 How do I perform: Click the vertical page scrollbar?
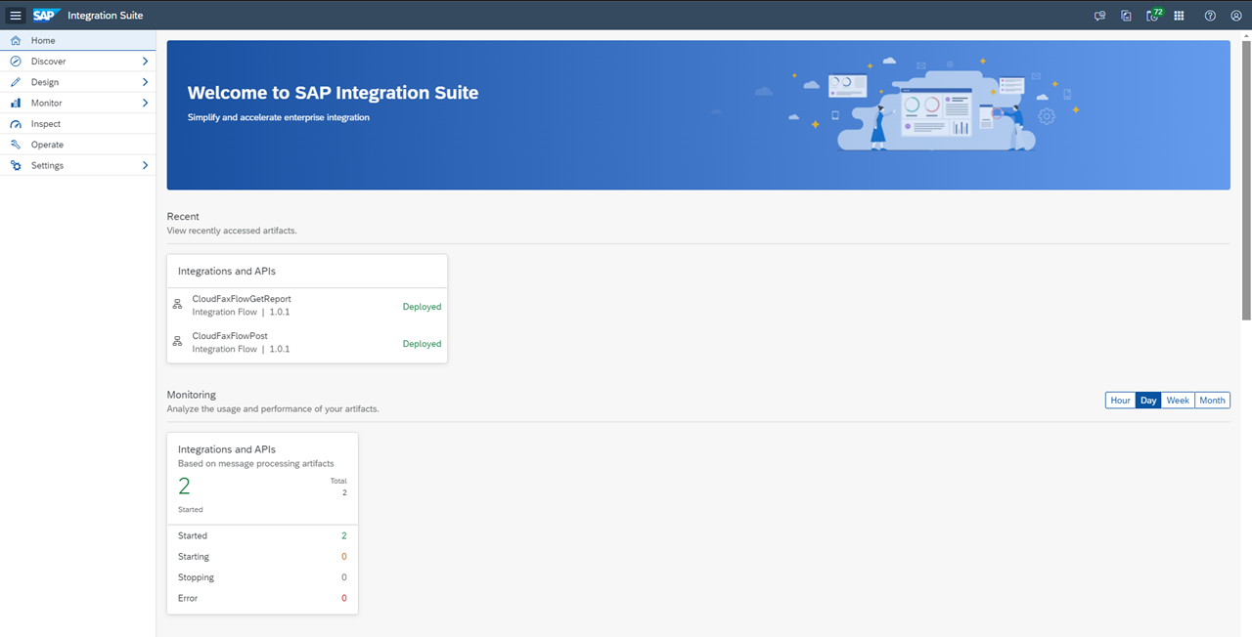click(x=1245, y=176)
